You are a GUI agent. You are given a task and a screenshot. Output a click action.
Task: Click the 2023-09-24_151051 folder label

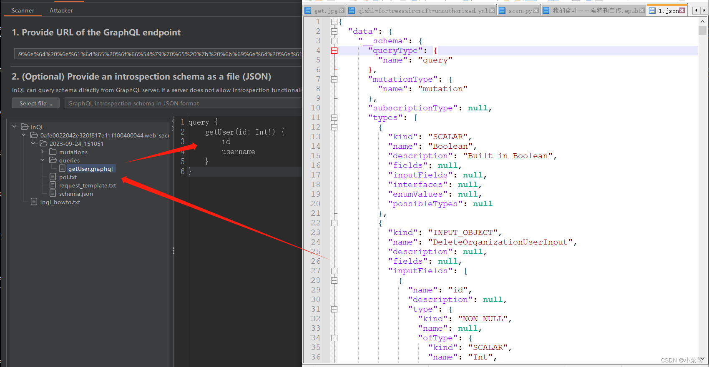tap(76, 144)
